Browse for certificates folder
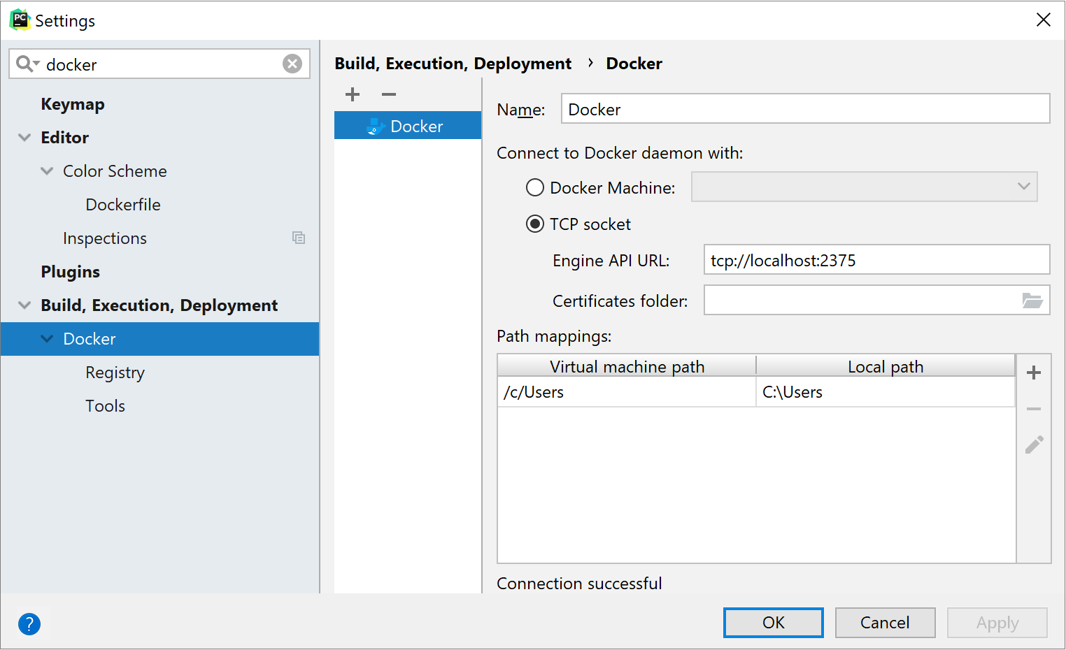1066x650 pixels. pos(1032,301)
